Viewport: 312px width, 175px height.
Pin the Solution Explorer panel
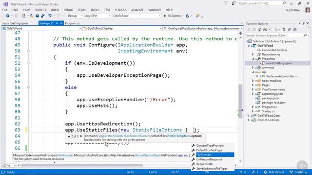pyautogui.click(x=304, y=23)
